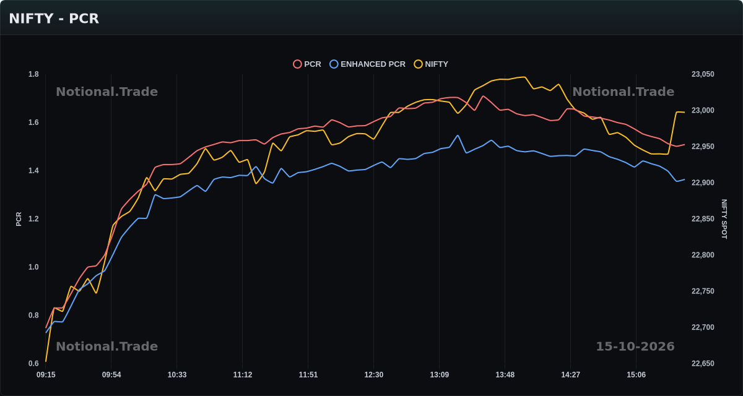The image size is (743, 396).
Task: Select the 14:27 time axis label
Action: coord(571,375)
